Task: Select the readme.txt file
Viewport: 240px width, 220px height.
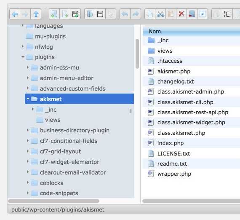Action: point(191,164)
